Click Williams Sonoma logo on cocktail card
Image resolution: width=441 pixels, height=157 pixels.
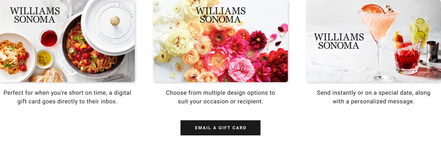click(339, 41)
